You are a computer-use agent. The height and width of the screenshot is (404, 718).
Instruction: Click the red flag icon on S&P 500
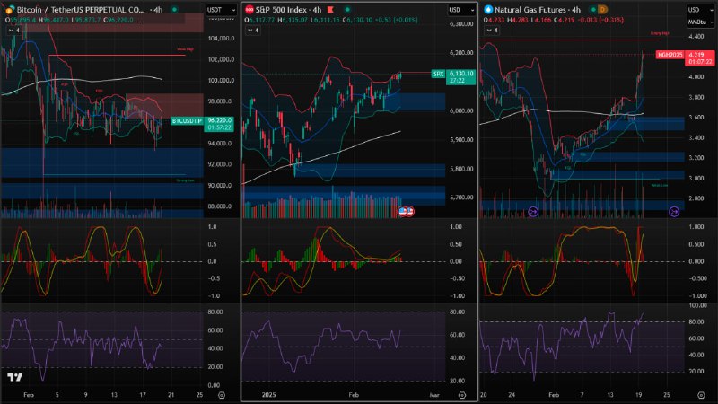click(x=330, y=10)
